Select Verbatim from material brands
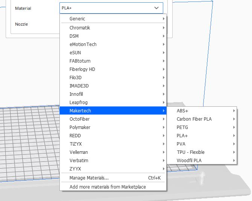This screenshot has height=201, width=252. [x=79, y=161]
